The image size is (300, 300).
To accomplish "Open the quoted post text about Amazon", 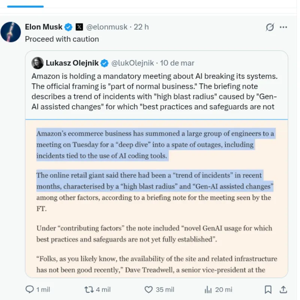I will tap(154, 91).
